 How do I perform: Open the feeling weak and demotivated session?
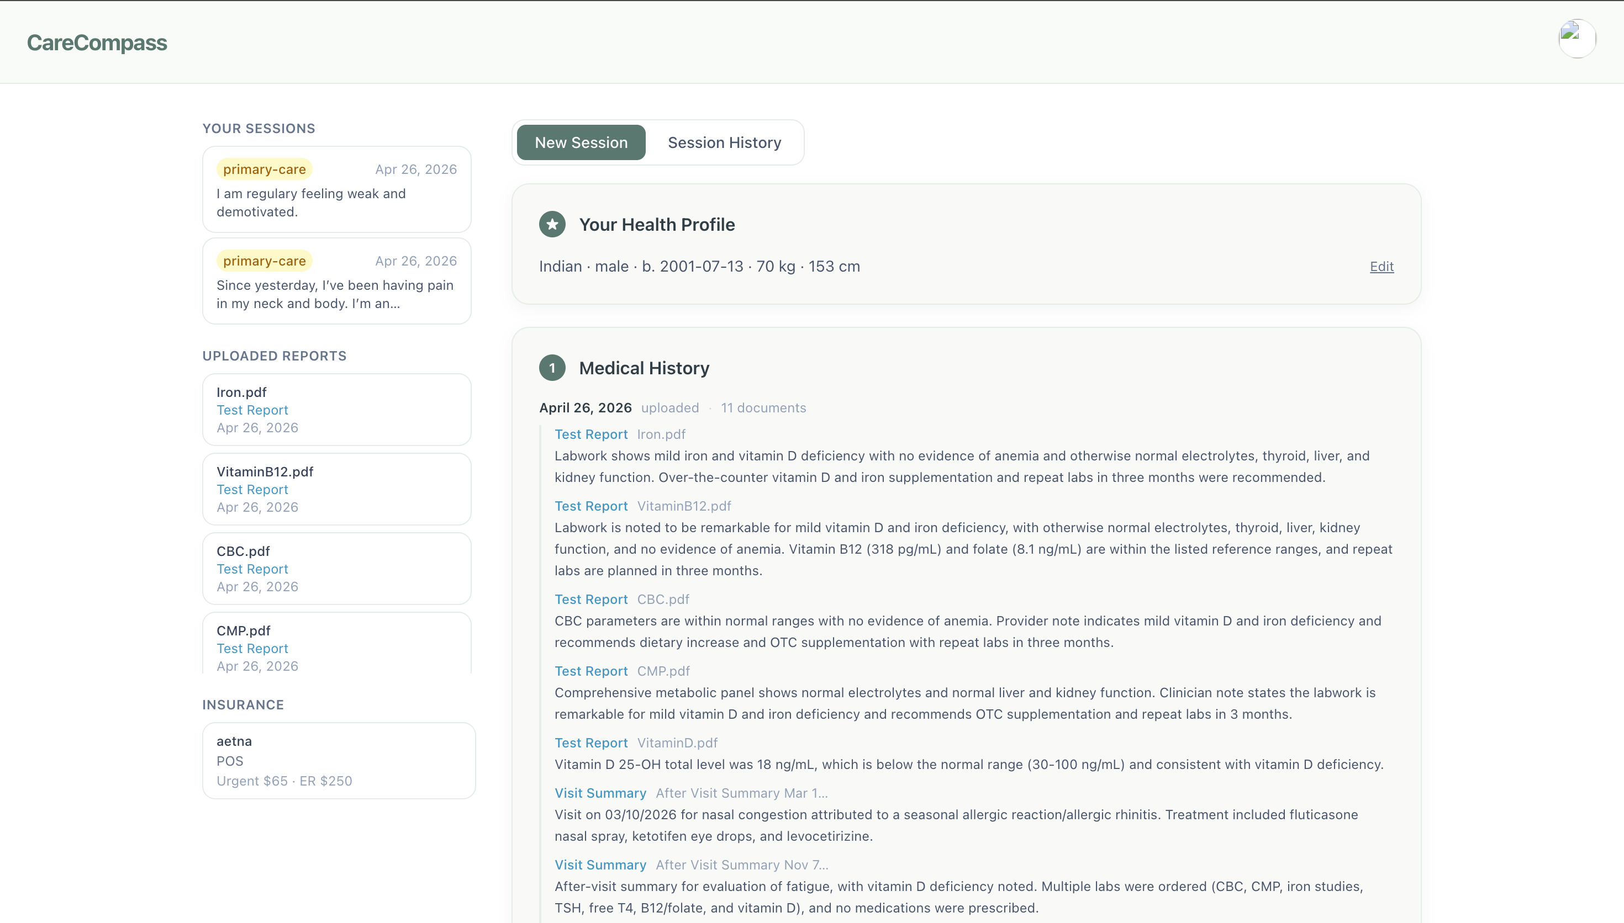coord(336,190)
